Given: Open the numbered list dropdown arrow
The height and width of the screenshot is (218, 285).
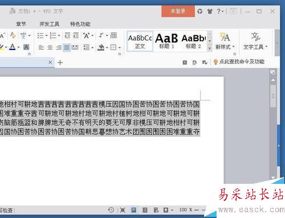Looking at the screenshot, I should coord(59,35).
